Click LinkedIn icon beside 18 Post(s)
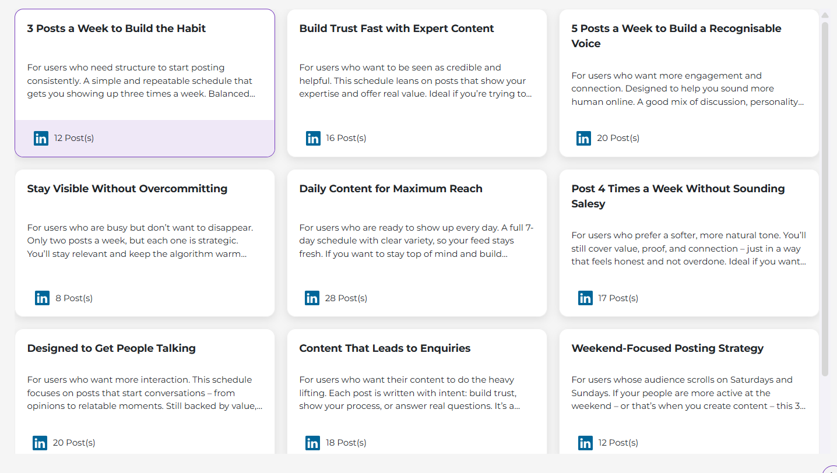Screen dimensions: 837x473 (312, 443)
